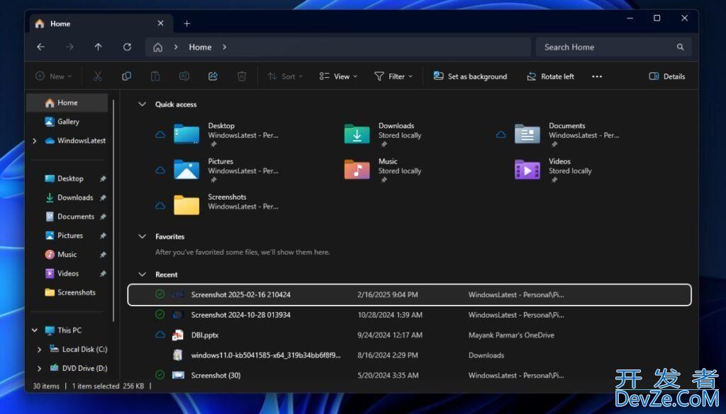Image resolution: width=726 pixels, height=414 pixels.
Task: Click the navigation pane scrollbar
Action: click(113, 210)
